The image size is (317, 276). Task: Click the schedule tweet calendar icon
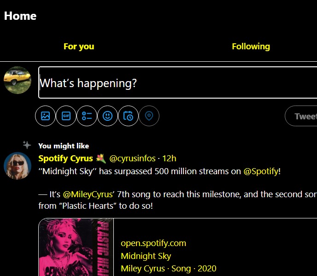pos(129,116)
